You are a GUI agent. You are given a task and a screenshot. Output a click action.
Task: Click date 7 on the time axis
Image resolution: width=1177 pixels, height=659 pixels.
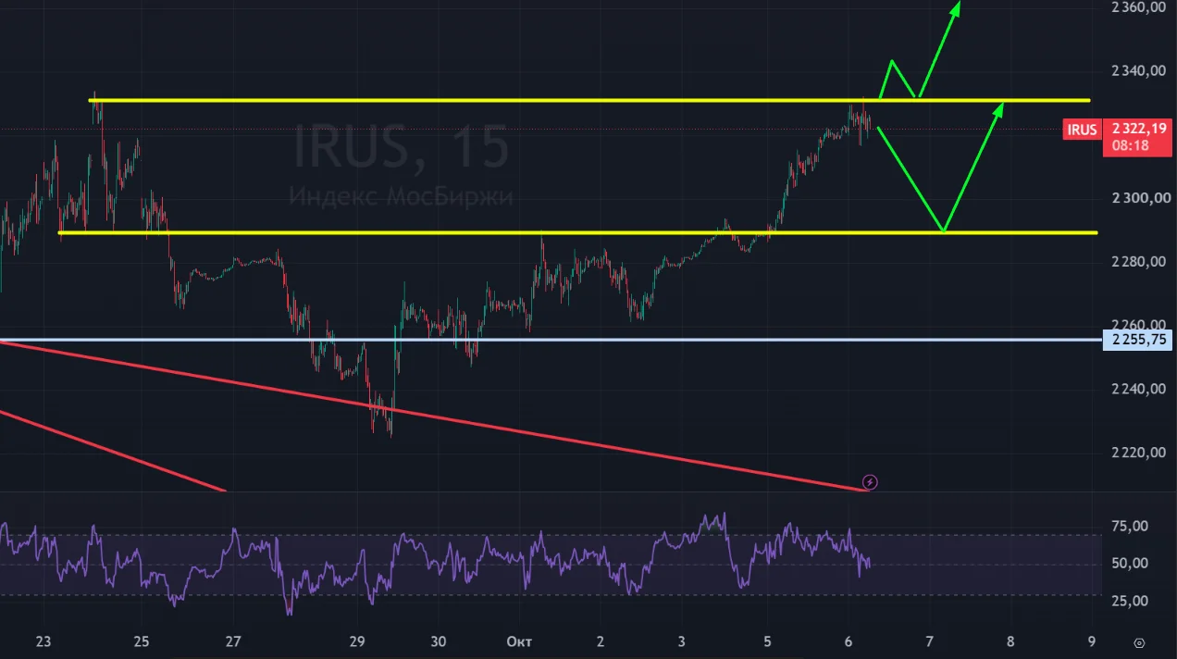pyautogui.click(x=929, y=641)
